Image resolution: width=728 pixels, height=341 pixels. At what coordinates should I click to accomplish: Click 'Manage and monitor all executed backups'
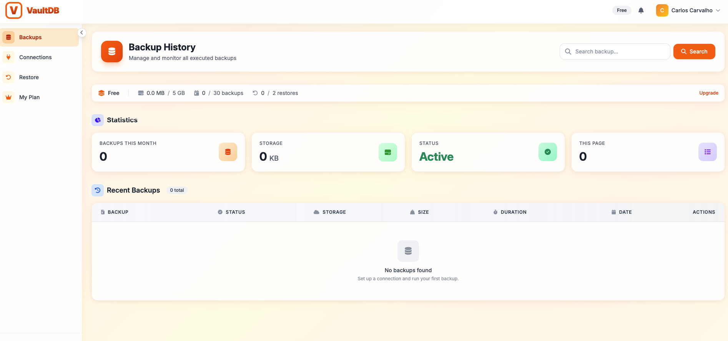[183, 58]
